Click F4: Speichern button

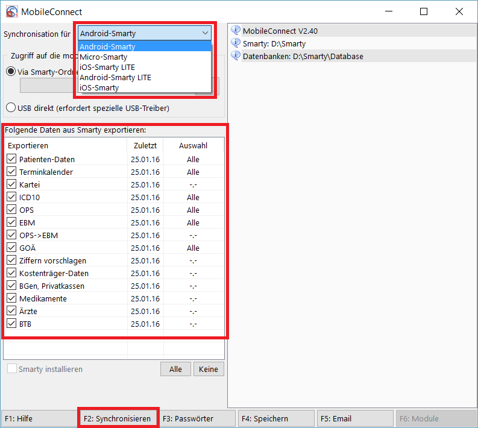(276, 418)
